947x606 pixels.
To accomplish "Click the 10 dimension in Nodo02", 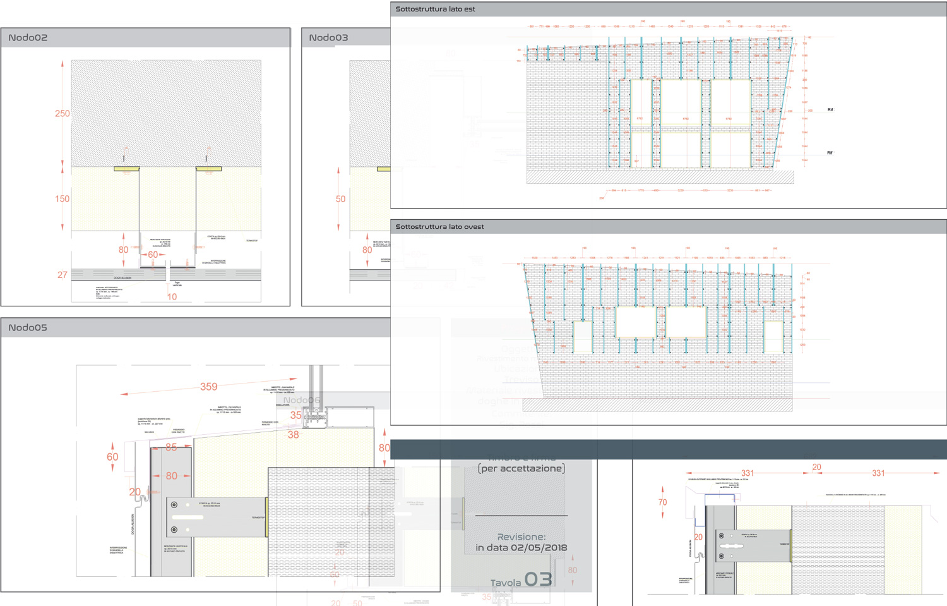I will (172, 296).
